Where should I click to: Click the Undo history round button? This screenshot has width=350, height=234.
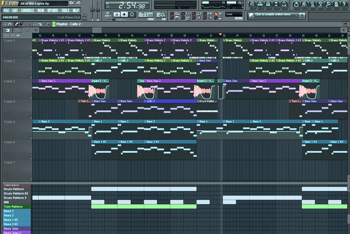click(x=296, y=5)
